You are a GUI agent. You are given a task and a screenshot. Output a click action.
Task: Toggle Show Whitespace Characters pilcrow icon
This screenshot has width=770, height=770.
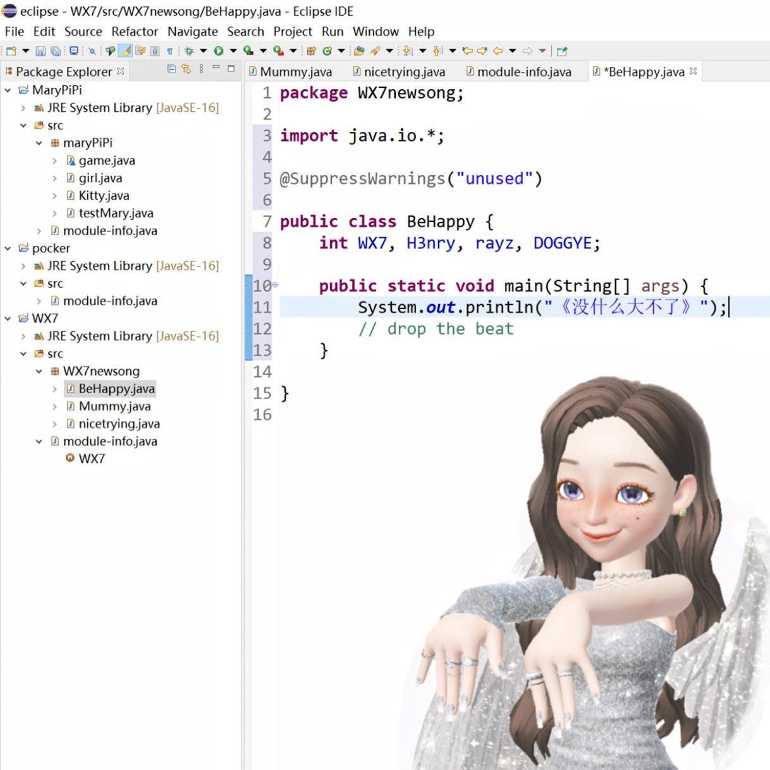pos(169,51)
